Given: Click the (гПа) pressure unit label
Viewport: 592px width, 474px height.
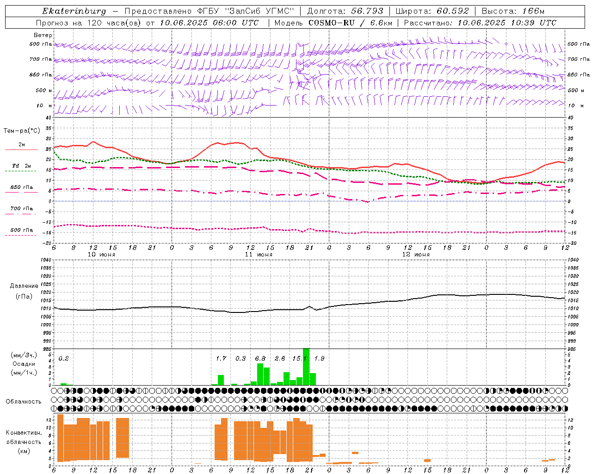Looking at the screenshot, I should [x=24, y=297].
